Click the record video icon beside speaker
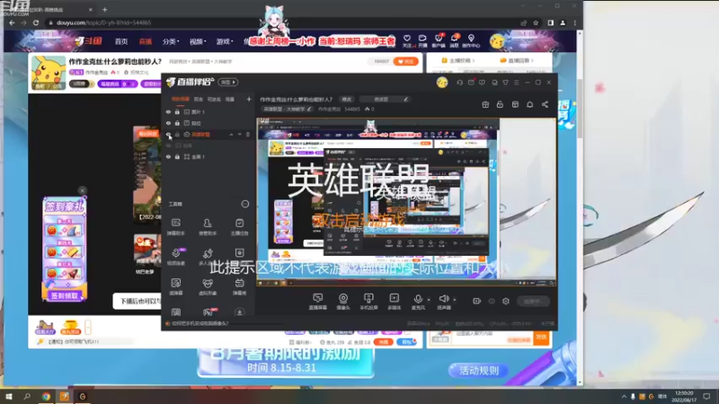 [477, 301]
